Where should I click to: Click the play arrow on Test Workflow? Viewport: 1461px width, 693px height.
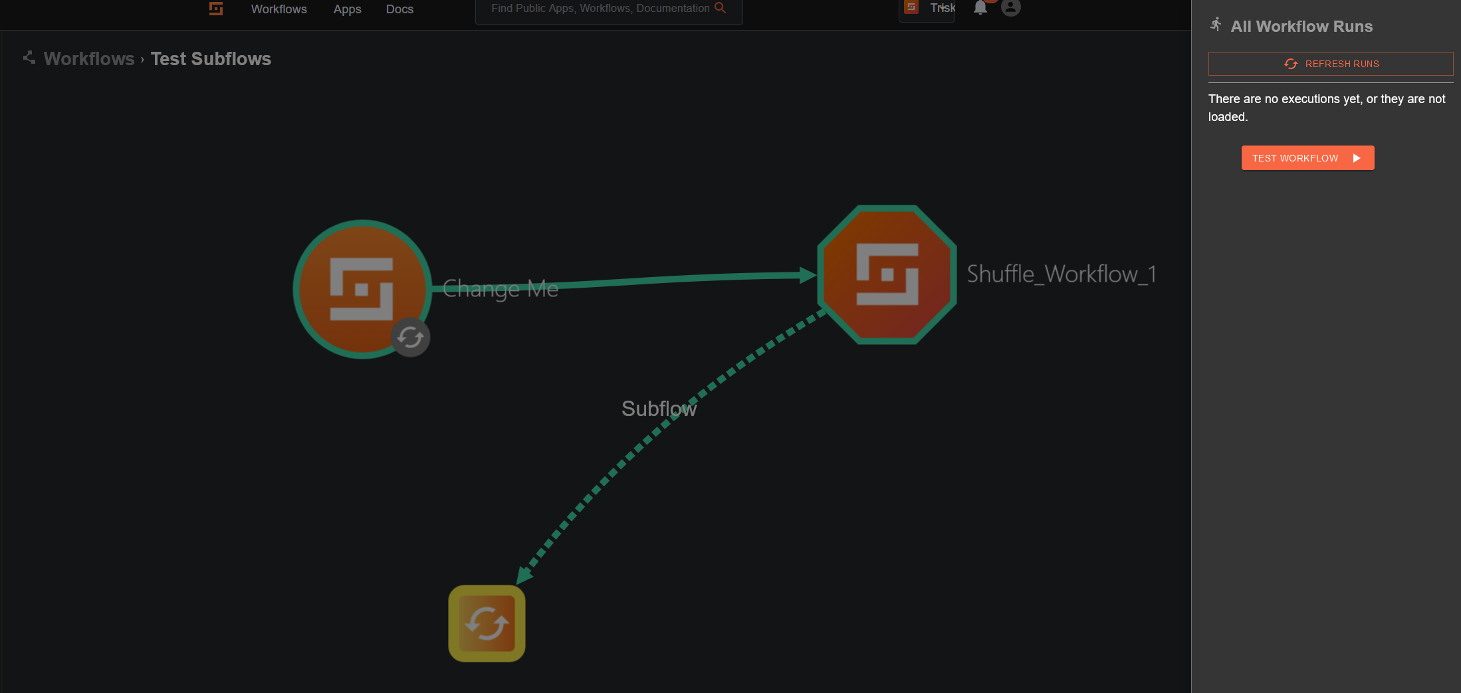pyautogui.click(x=1356, y=157)
